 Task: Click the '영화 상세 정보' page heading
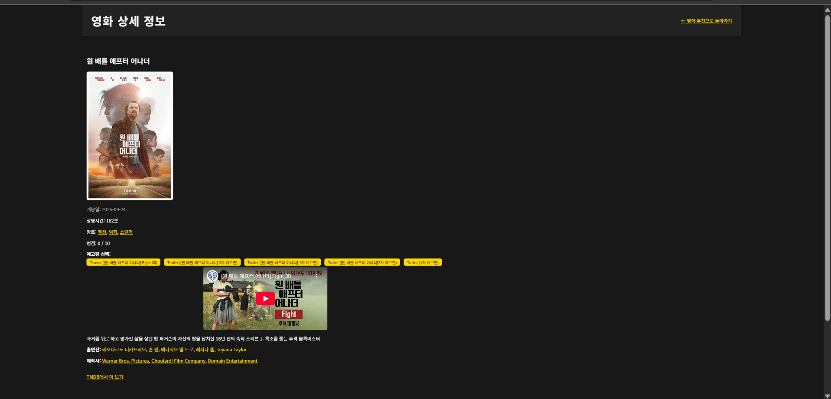[x=128, y=21]
